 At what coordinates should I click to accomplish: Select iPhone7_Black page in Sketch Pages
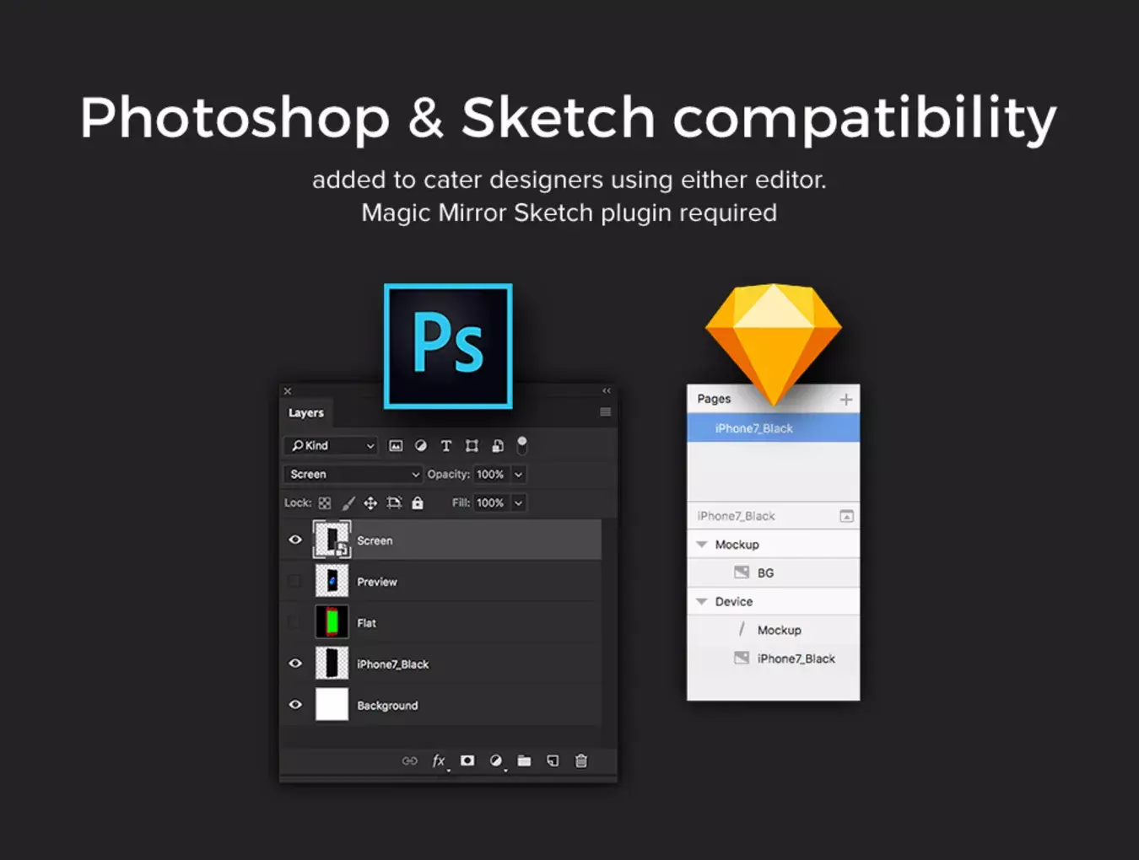[x=774, y=428]
